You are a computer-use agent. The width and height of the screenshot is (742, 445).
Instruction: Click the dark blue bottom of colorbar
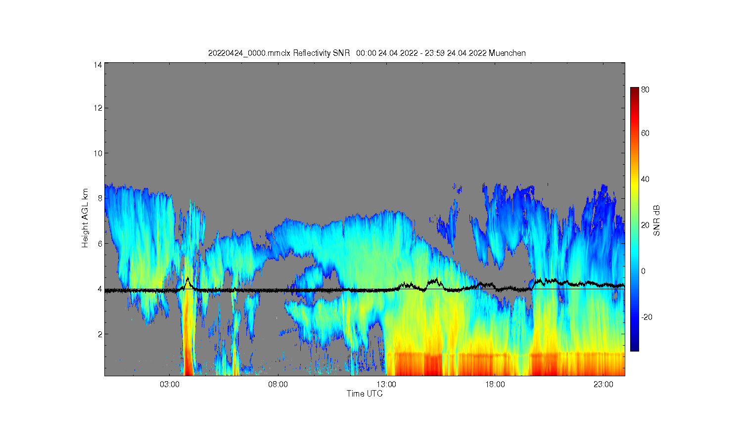(634, 346)
